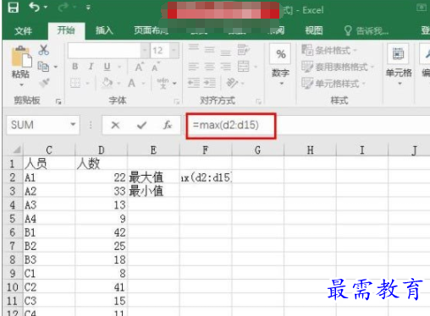
Task: Click cell containing 最小值
Action: (153, 192)
